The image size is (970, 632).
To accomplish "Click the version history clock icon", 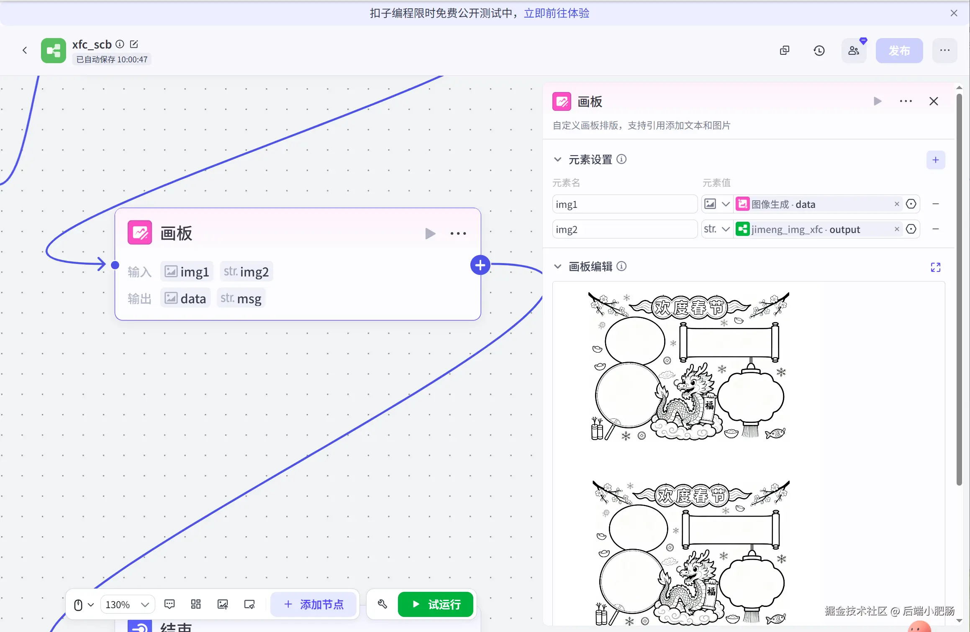I will click(x=819, y=51).
